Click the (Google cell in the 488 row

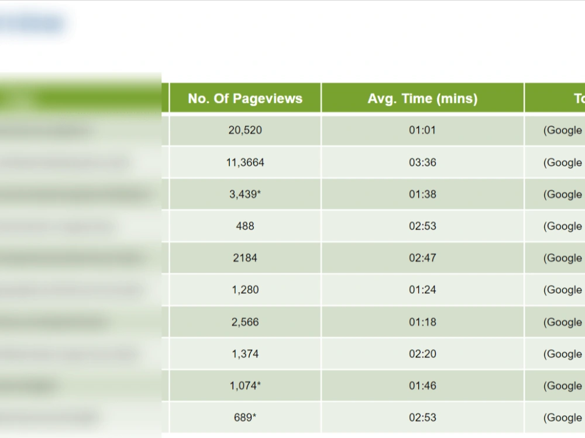click(555, 226)
